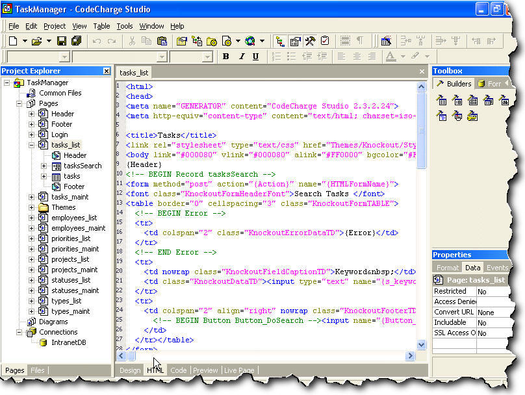This screenshot has height=395, width=525.
Task: Select the Builders tab in Toolbox
Action: point(454,83)
